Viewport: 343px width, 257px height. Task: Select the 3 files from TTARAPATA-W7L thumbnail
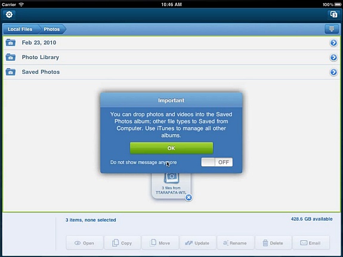pyautogui.click(x=171, y=186)
